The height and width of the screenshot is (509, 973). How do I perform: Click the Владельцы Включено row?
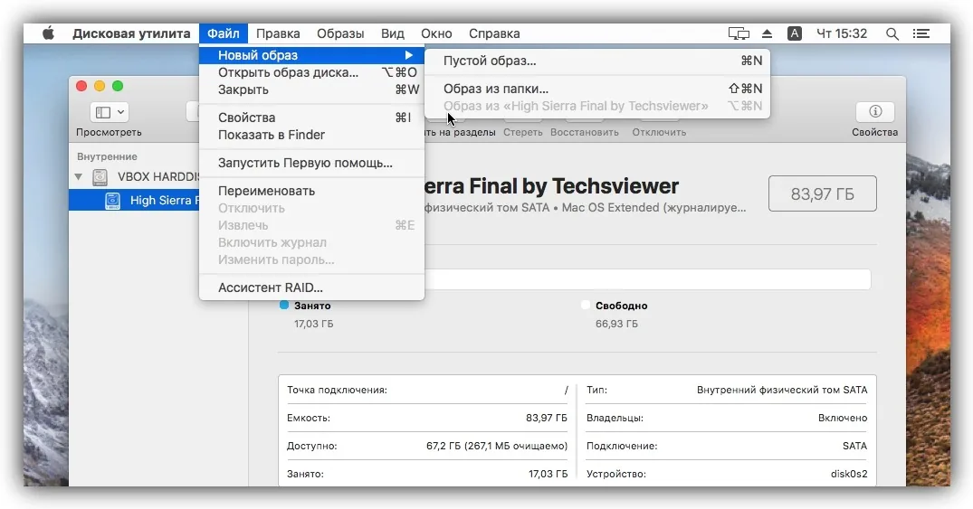(727, 418)
